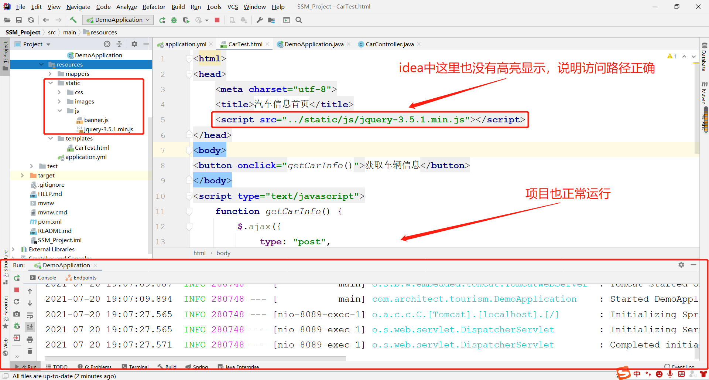709x380 pixels.
Task: Click the Run with Coverage icon
Action: [x=186, y=20]
